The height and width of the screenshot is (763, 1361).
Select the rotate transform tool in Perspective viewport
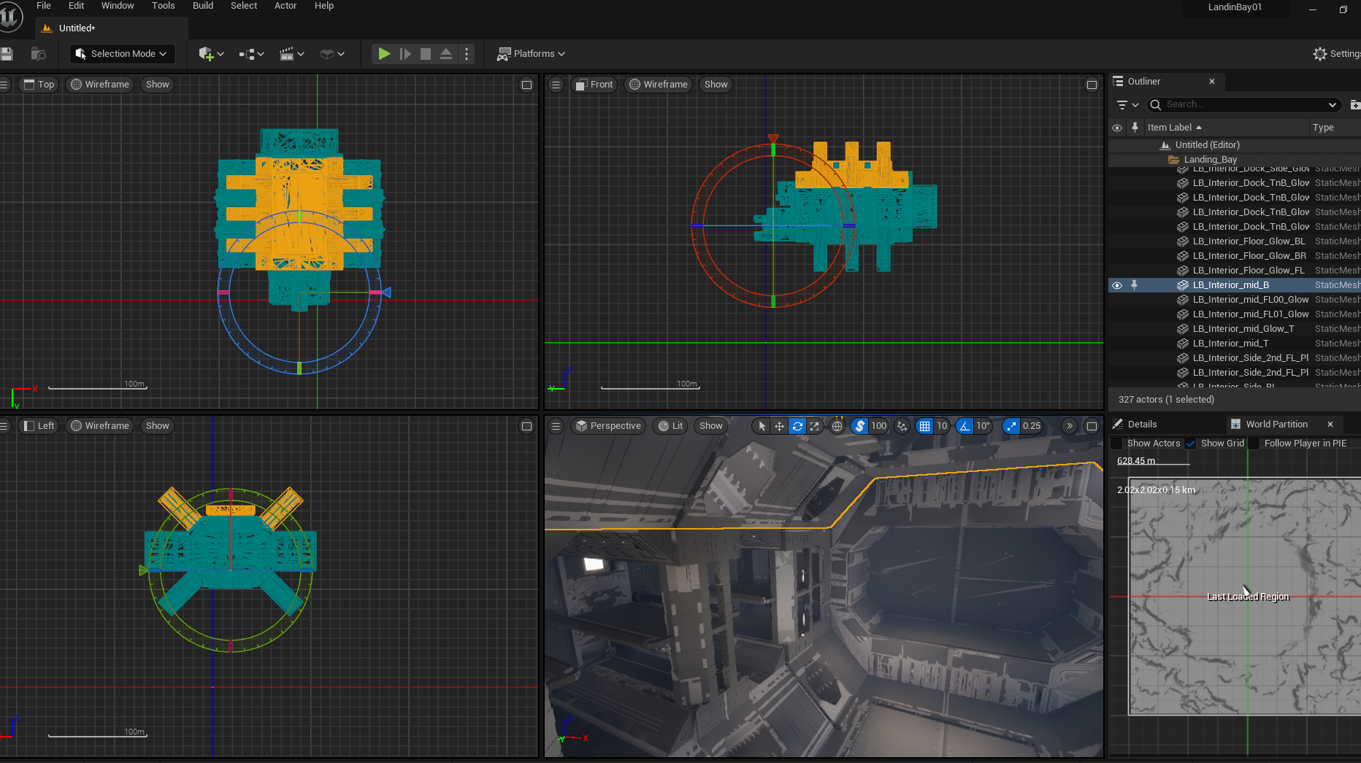coord(797,426)
